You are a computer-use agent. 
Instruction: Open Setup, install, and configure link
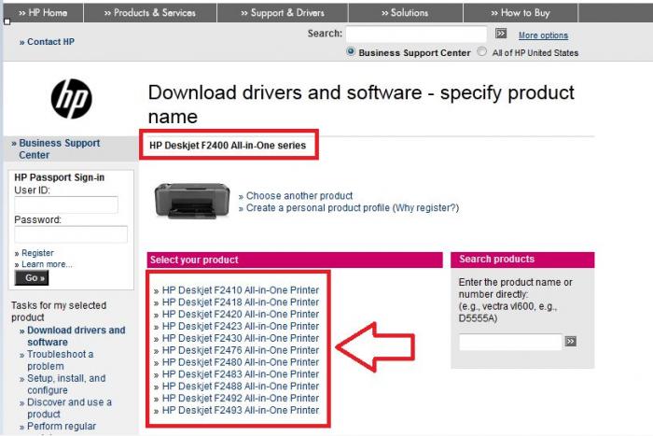pos(63,385)
